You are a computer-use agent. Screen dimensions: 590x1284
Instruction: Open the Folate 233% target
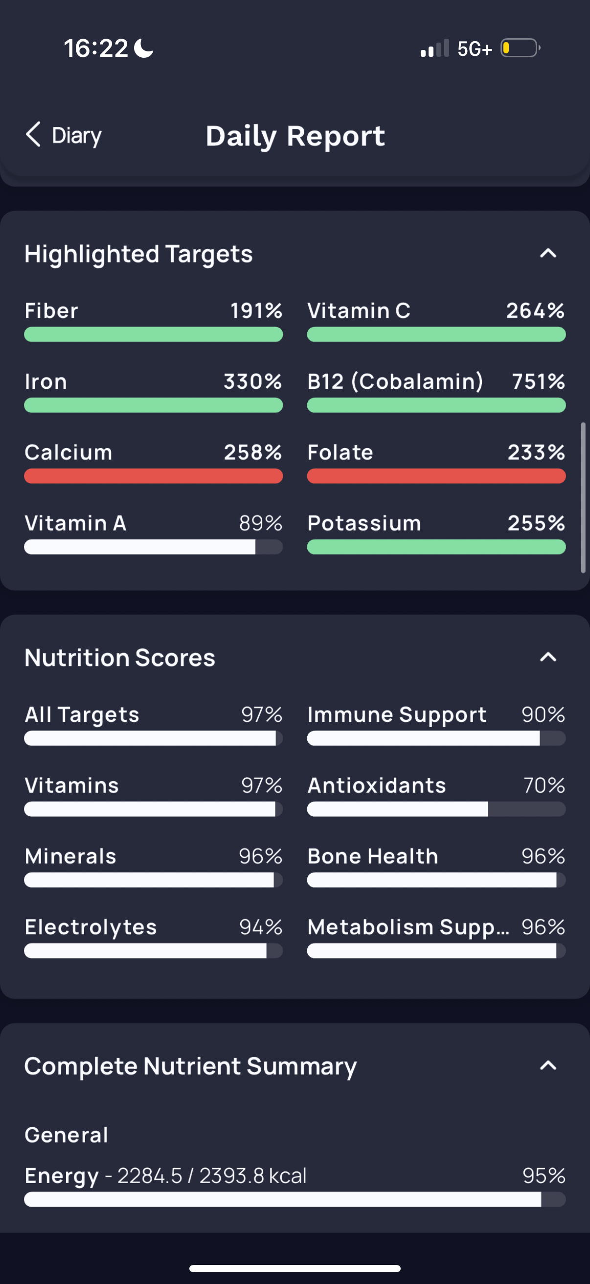[436, 463]
